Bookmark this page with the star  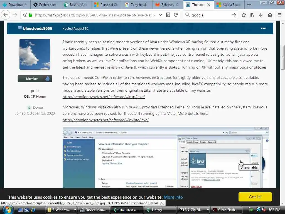click(244, 15)
